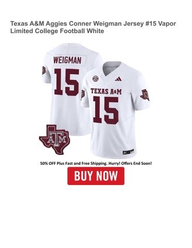192x248 pixels.
Task: Open the Texas A&M Aggies jersey title link
Action: [x=93, y=27]
